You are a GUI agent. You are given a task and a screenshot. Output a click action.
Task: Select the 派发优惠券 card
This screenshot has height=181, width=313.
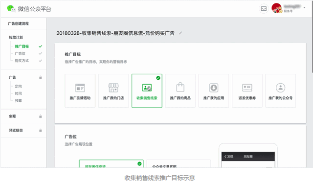pyautogui.click(x=247, y=91)
